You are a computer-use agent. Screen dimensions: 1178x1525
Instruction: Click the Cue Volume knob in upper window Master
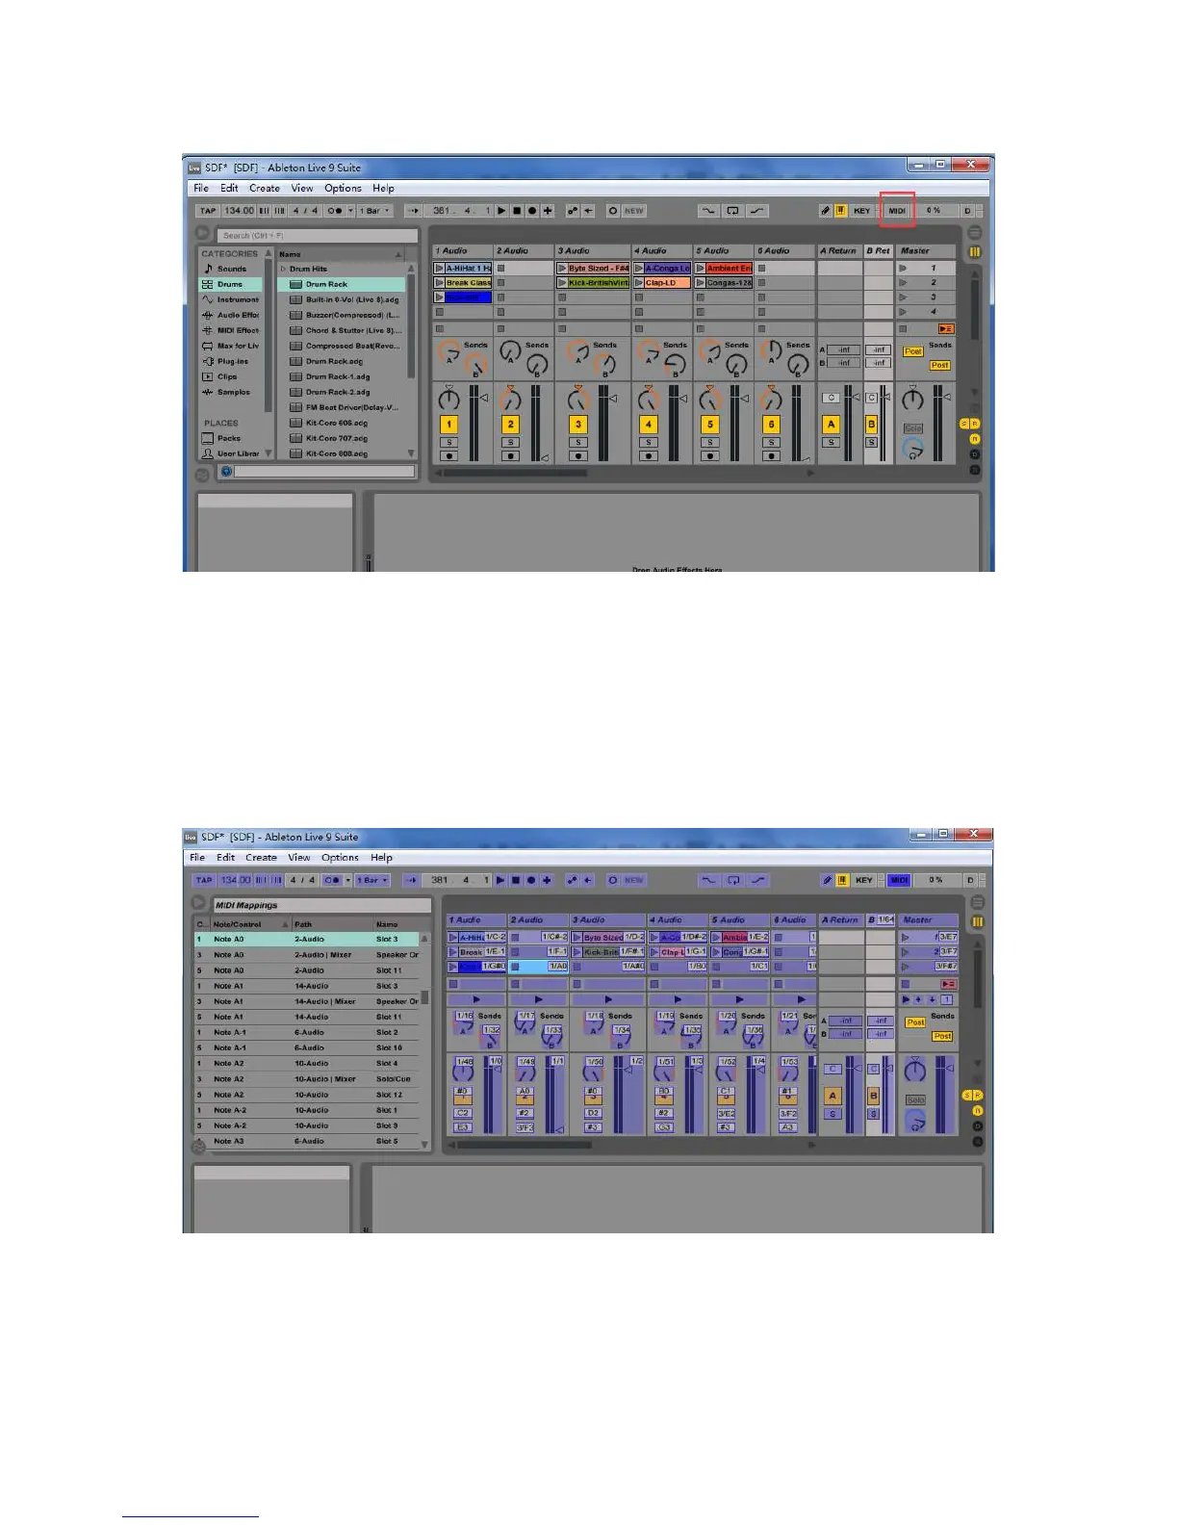(912, 448)
